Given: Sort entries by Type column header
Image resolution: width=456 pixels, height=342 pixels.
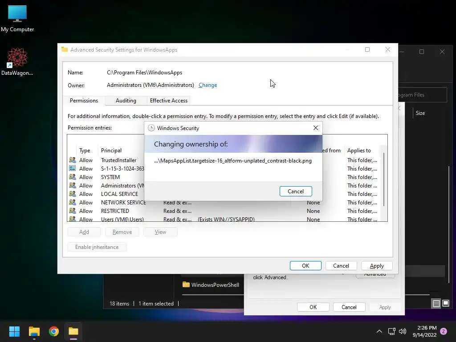Looking at the screenshot, I should click(85, 151).
